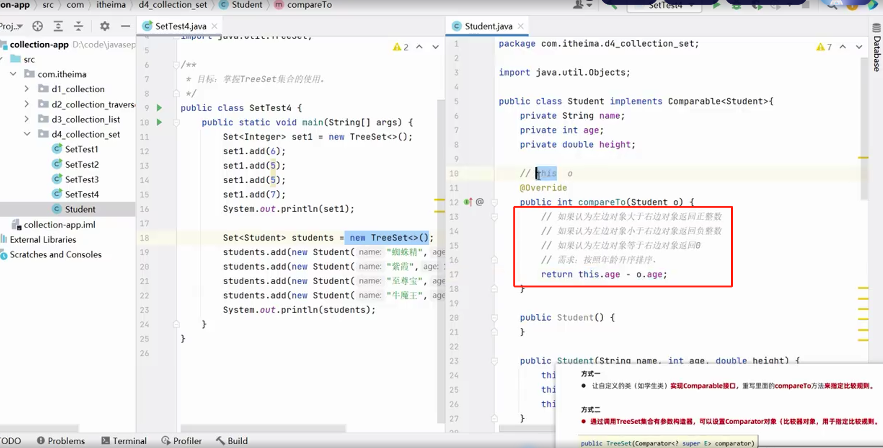This screenshot has width=883, height=448.
Task: Hide the Project panel with minus icon
Action: coord(125,26)
